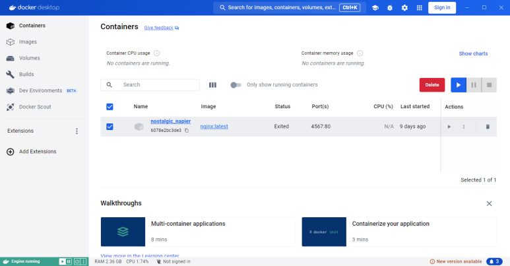Open the Learning center graduation cap icon
The width and height of the screenshot is (510, 266).
tap(375, 8)
